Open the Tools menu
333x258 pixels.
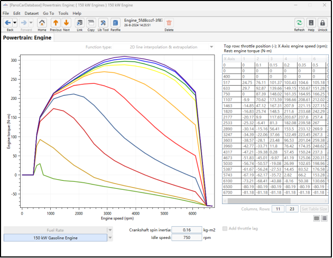click(x=63, y=13)
